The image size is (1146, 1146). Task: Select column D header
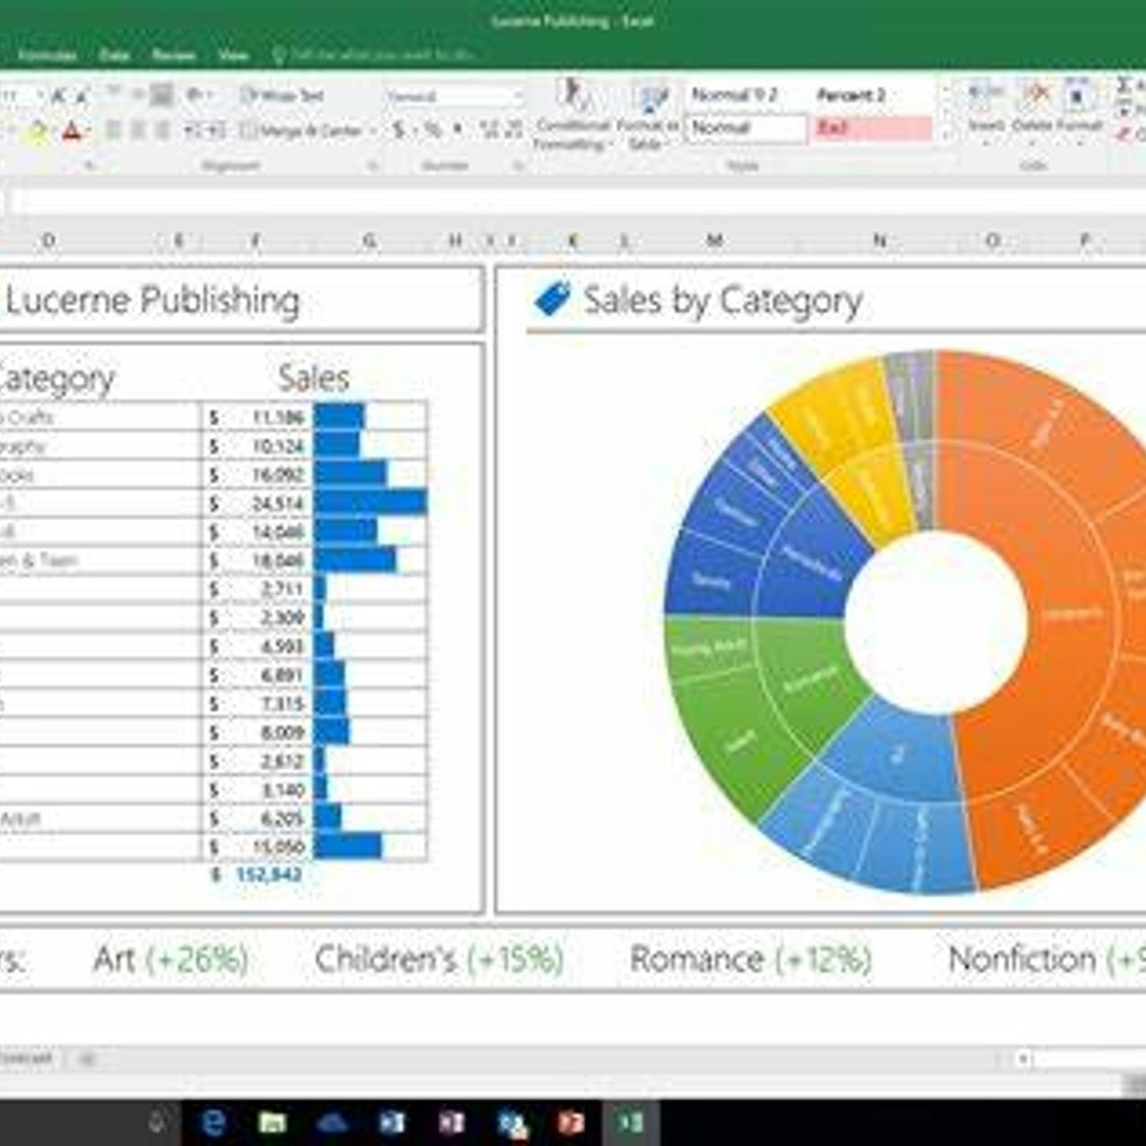[48, 241]
